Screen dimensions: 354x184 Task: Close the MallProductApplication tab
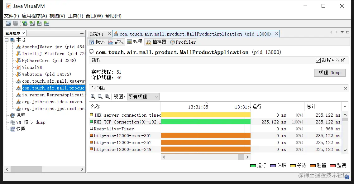[277, 34]
